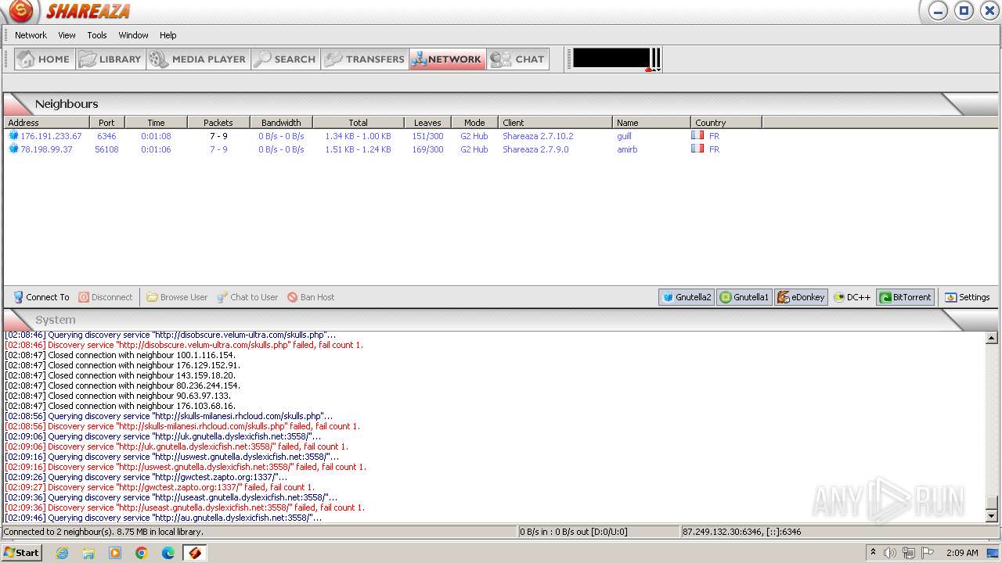Open the Tools menu
This screenshot has height=563, width=1002.
97,35
